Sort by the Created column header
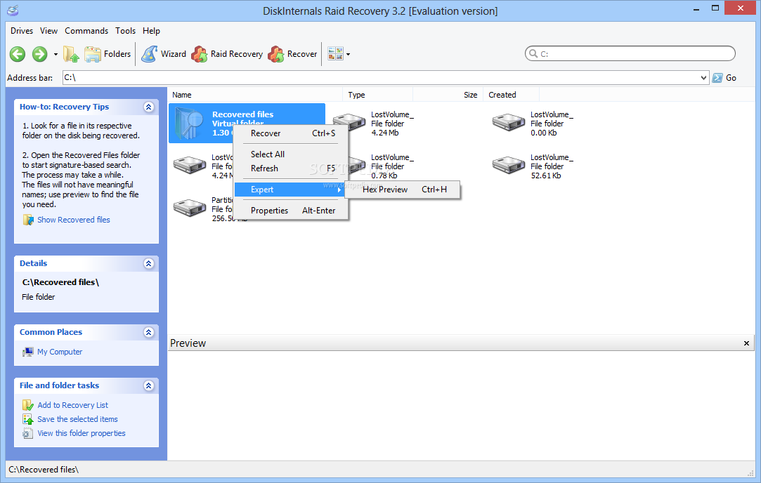761x483 pixels. point(511,95)
